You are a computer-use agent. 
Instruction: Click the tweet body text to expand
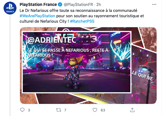click(82, 16)
